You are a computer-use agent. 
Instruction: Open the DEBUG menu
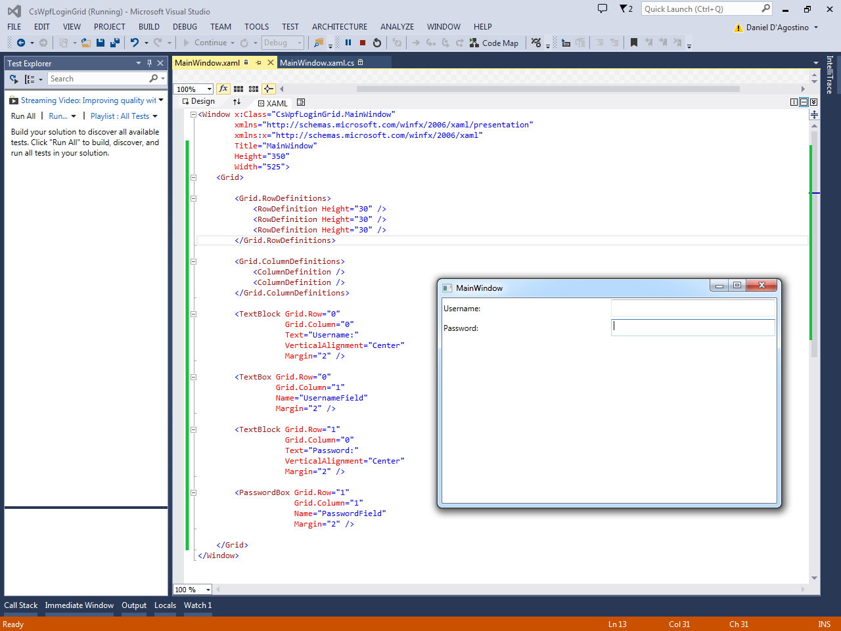(185, 27)
